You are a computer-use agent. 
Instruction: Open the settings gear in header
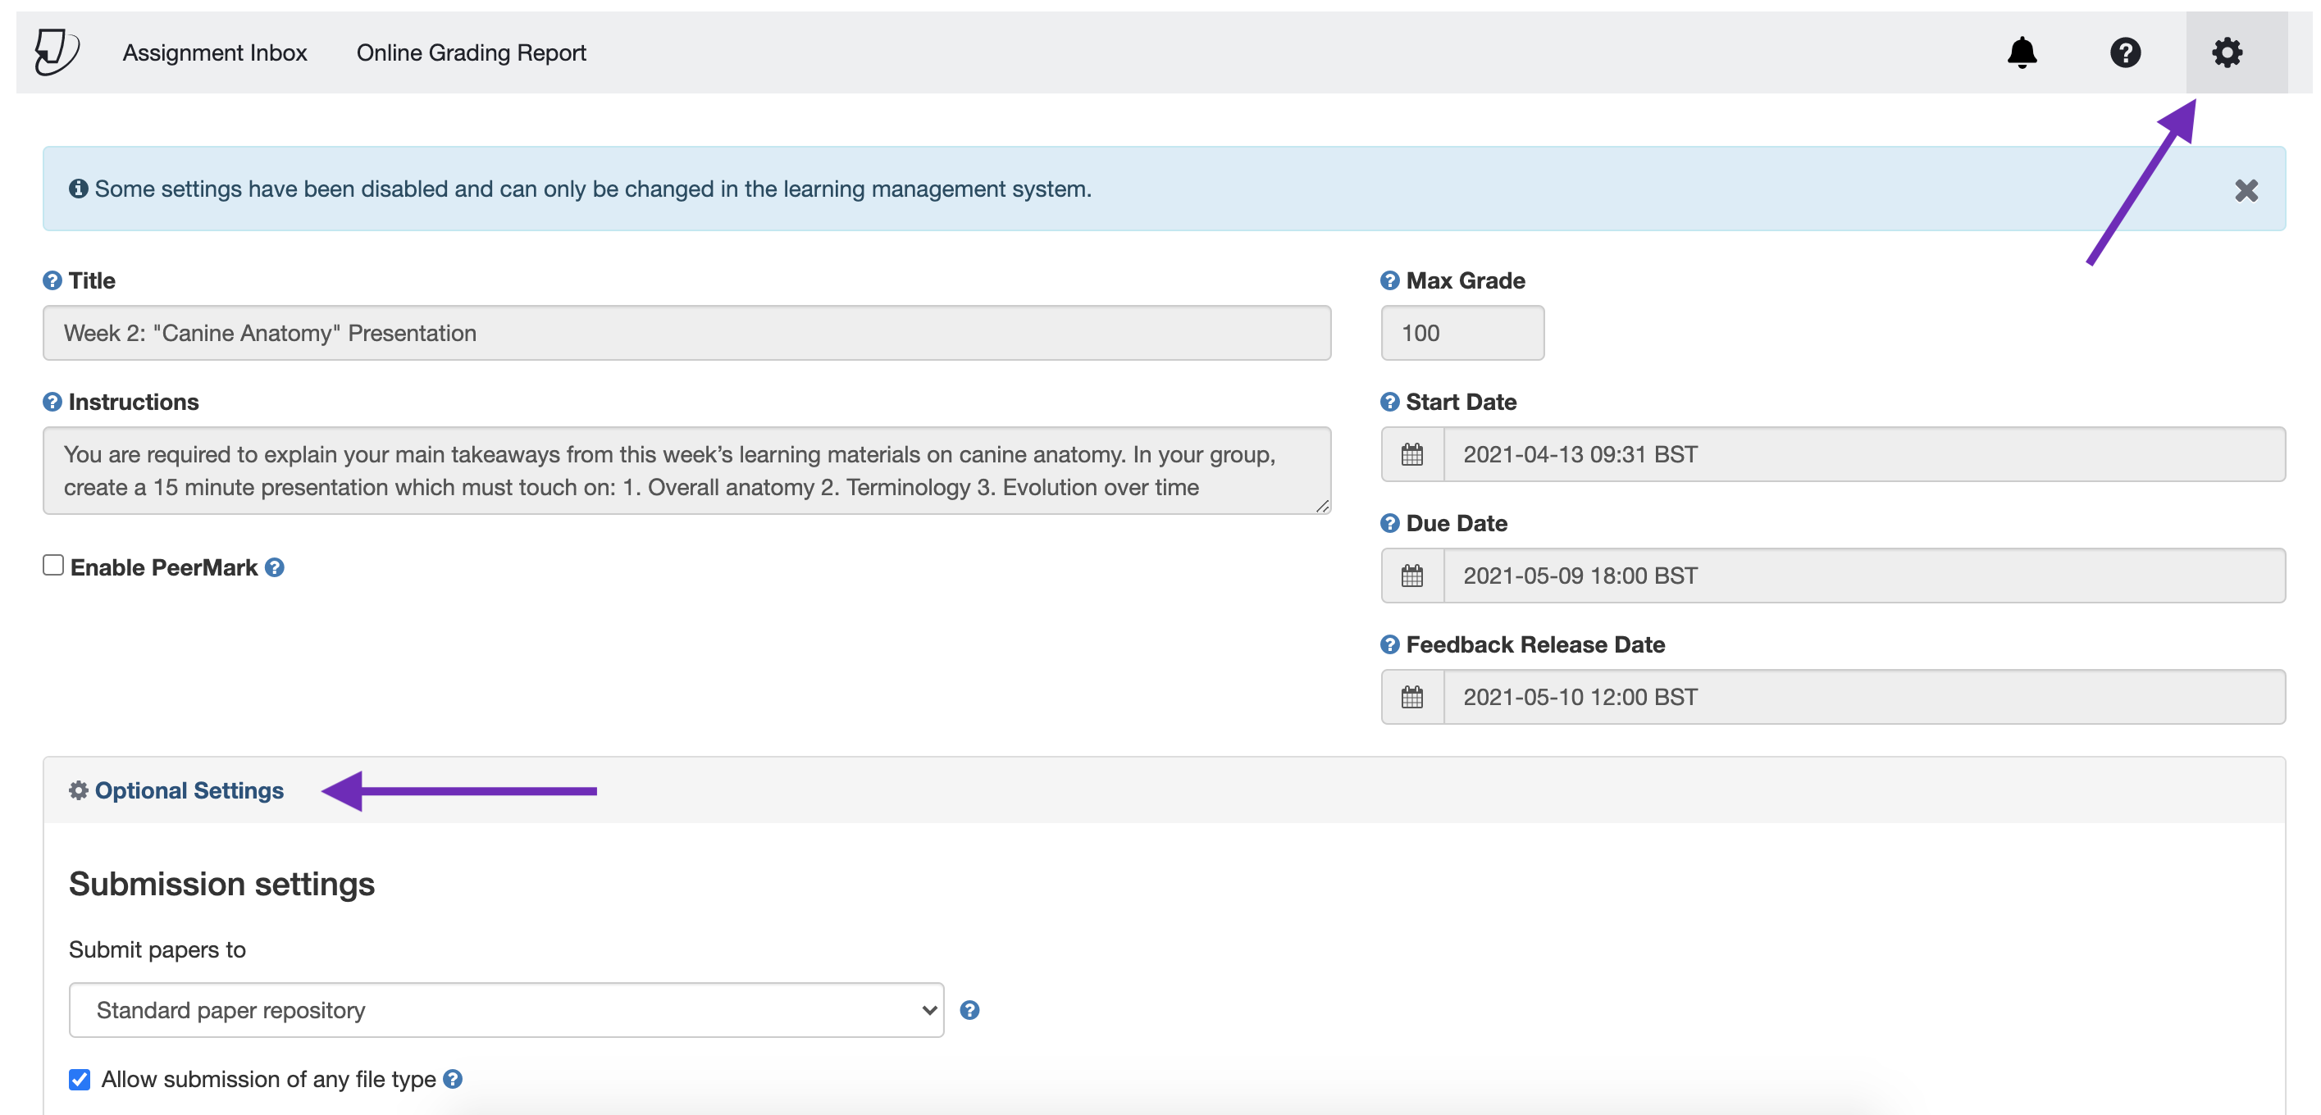(x=2227, y=52)
